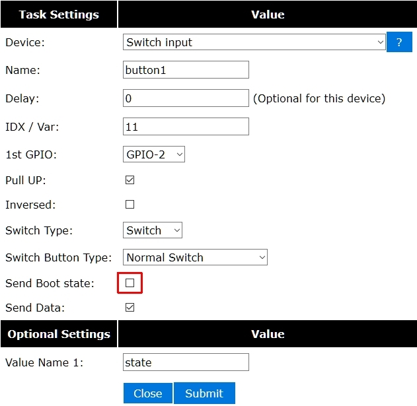Click the 'Switch Button Type:' label
Viewport: 417px width, 406px height.
point(59,257)
